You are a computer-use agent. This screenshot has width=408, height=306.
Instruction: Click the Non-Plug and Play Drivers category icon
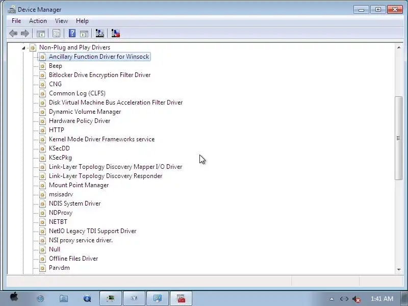coord(33,47)
